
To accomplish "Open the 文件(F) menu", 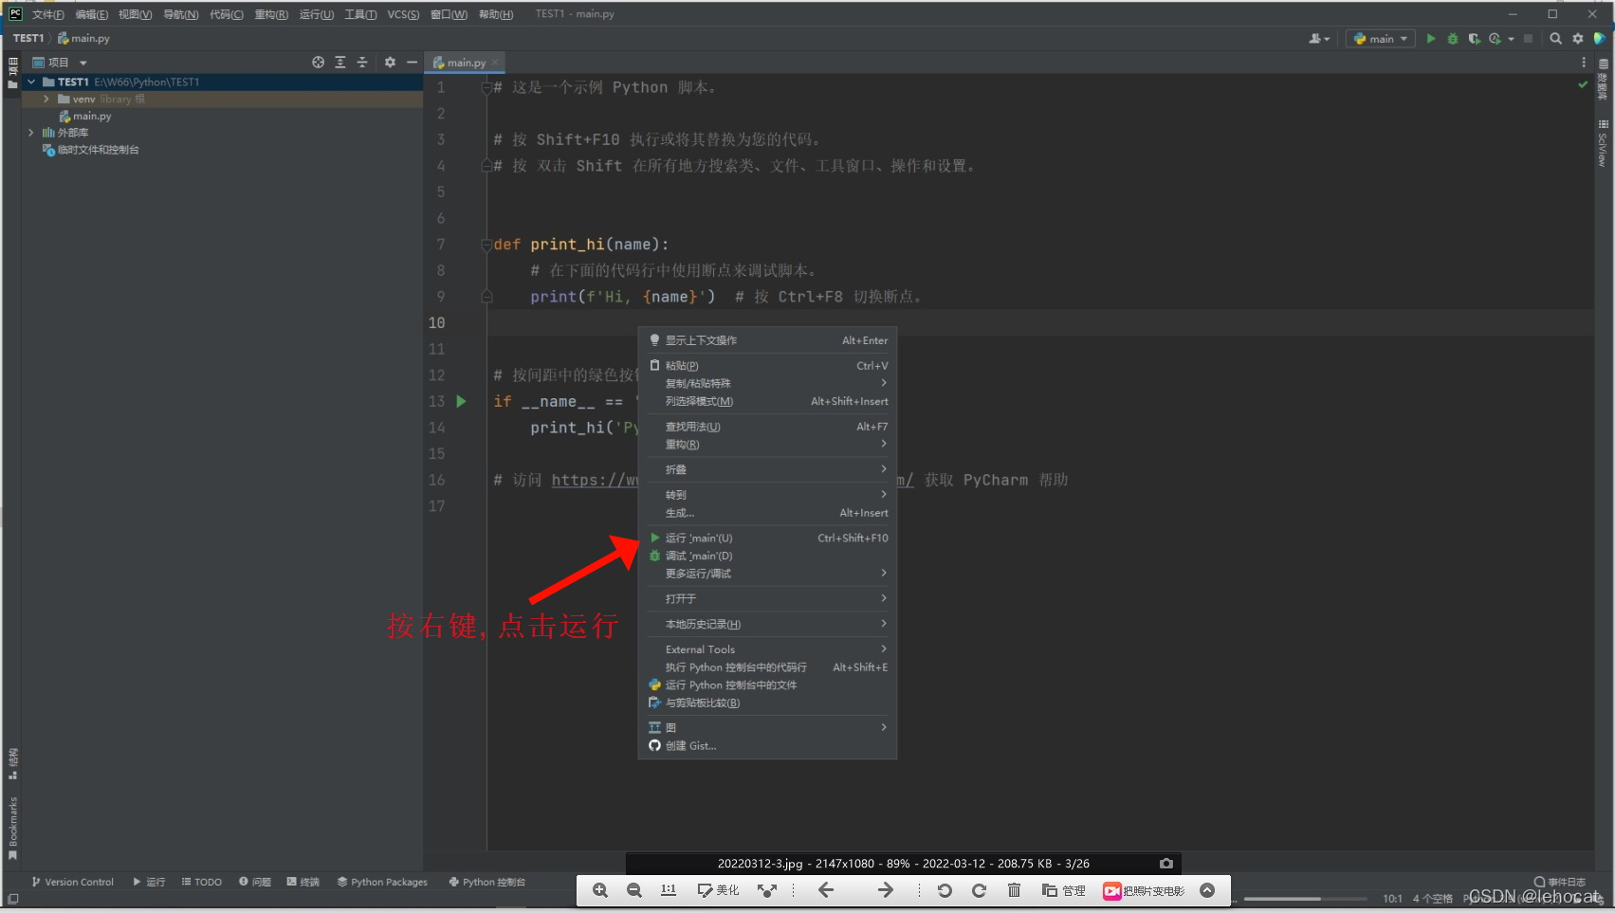I will (47, 14).
